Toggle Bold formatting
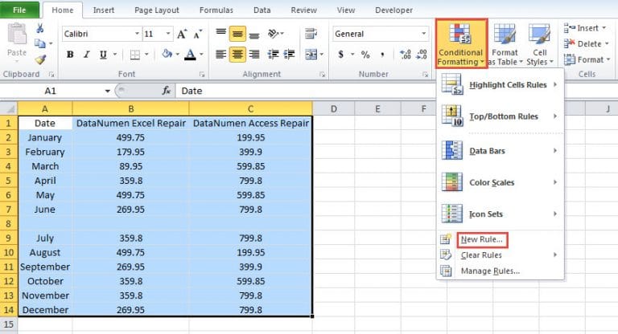 click(x=70, y=55)
